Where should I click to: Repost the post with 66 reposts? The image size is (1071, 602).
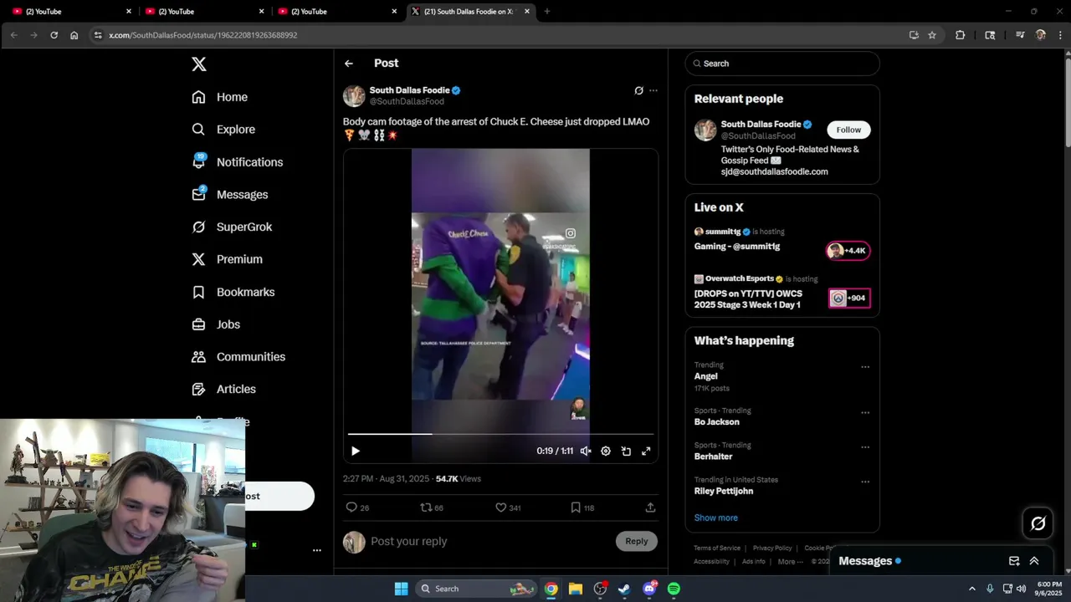click(x=432, y=508)
